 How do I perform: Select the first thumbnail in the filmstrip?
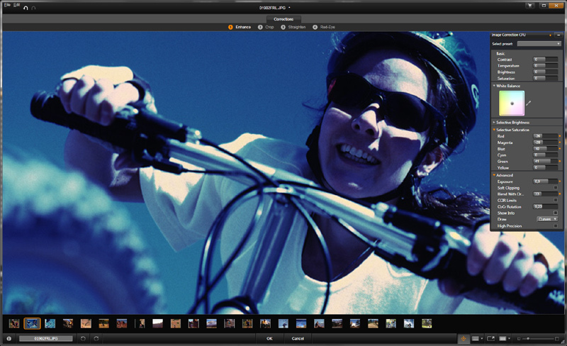click(x=14, y=323)
